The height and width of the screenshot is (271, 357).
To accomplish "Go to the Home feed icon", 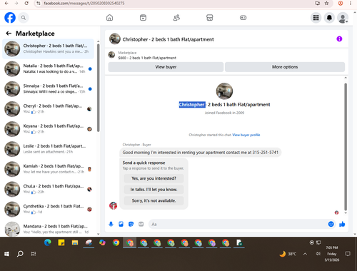I will tap(109, 18).
